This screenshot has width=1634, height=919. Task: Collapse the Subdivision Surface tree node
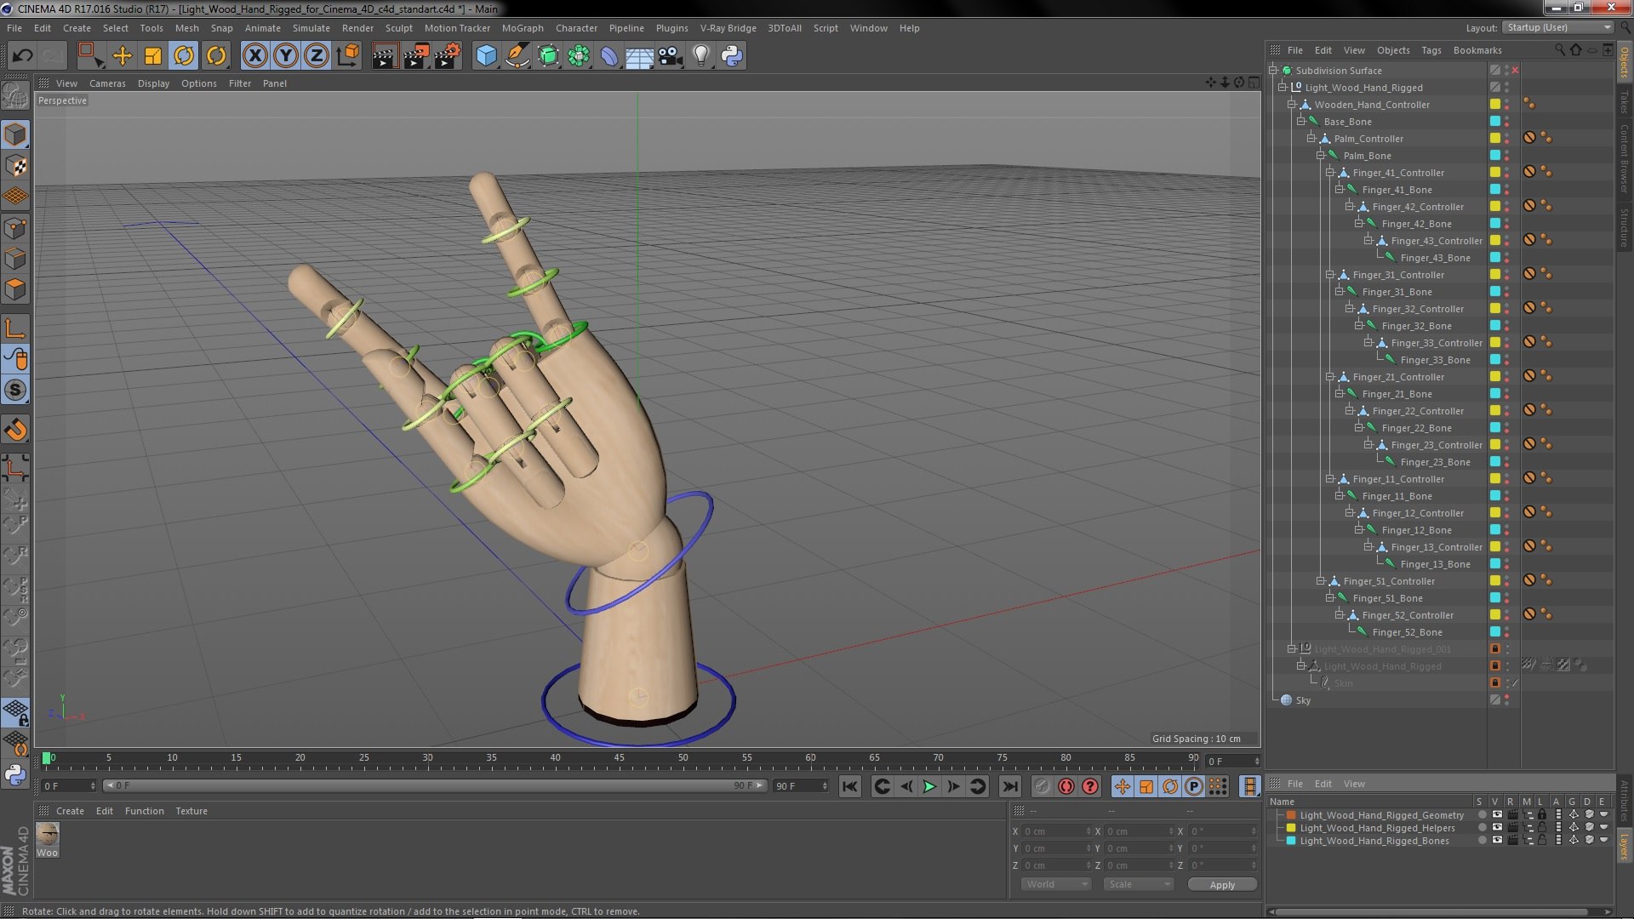coord(1273,71)
